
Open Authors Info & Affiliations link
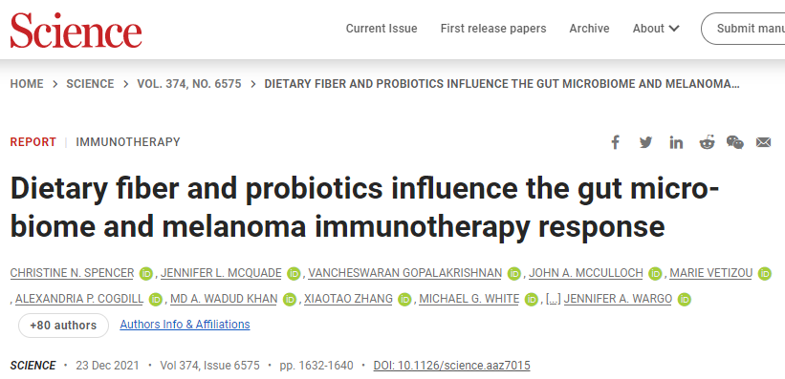pyautogui.click(x=185, y=325)
